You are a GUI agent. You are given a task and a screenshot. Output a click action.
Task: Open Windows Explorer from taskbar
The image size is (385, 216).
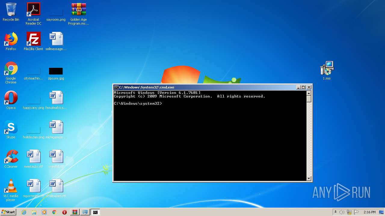(x=34, y=212)
